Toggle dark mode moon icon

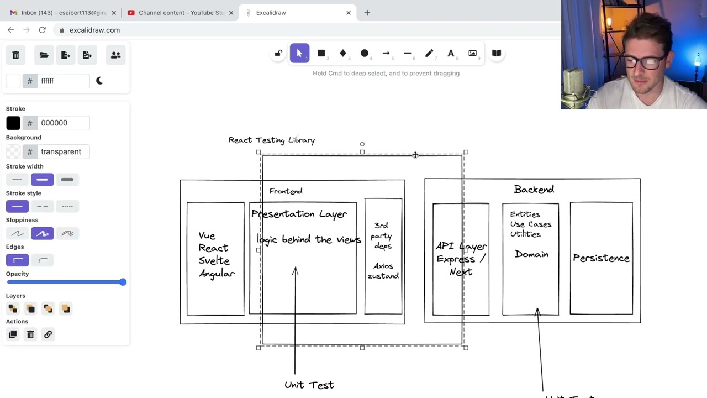point(99,81)
